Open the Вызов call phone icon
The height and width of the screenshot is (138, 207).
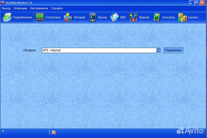93,17
